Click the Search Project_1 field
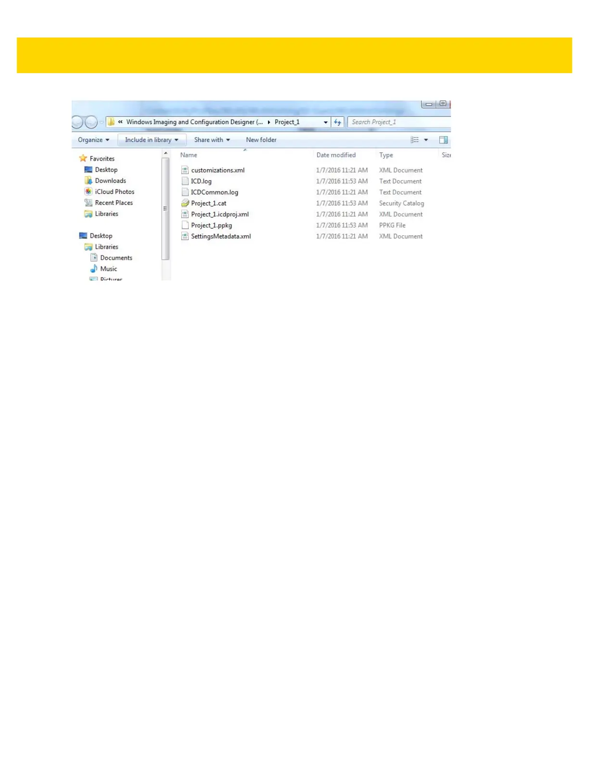Screen dimensions: 589x762 pyautogui.click(x=399, y=122)
